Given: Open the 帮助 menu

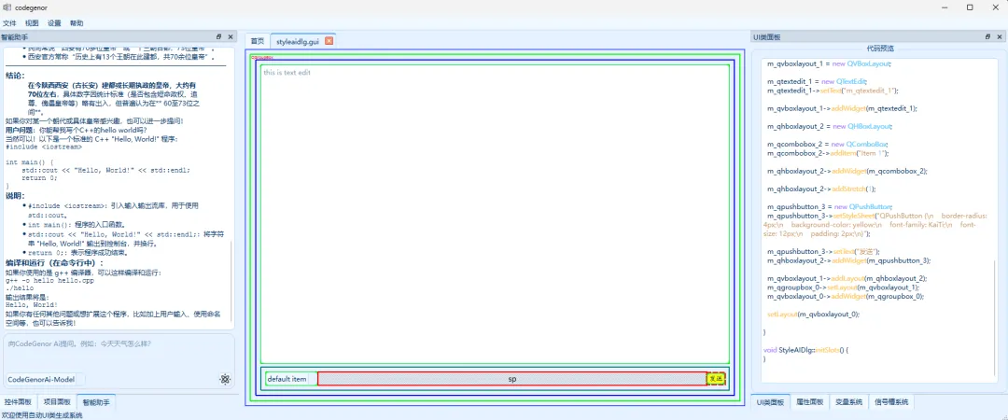Looking at the screenshot, I should pyautogui.click(x=77, y=23).
